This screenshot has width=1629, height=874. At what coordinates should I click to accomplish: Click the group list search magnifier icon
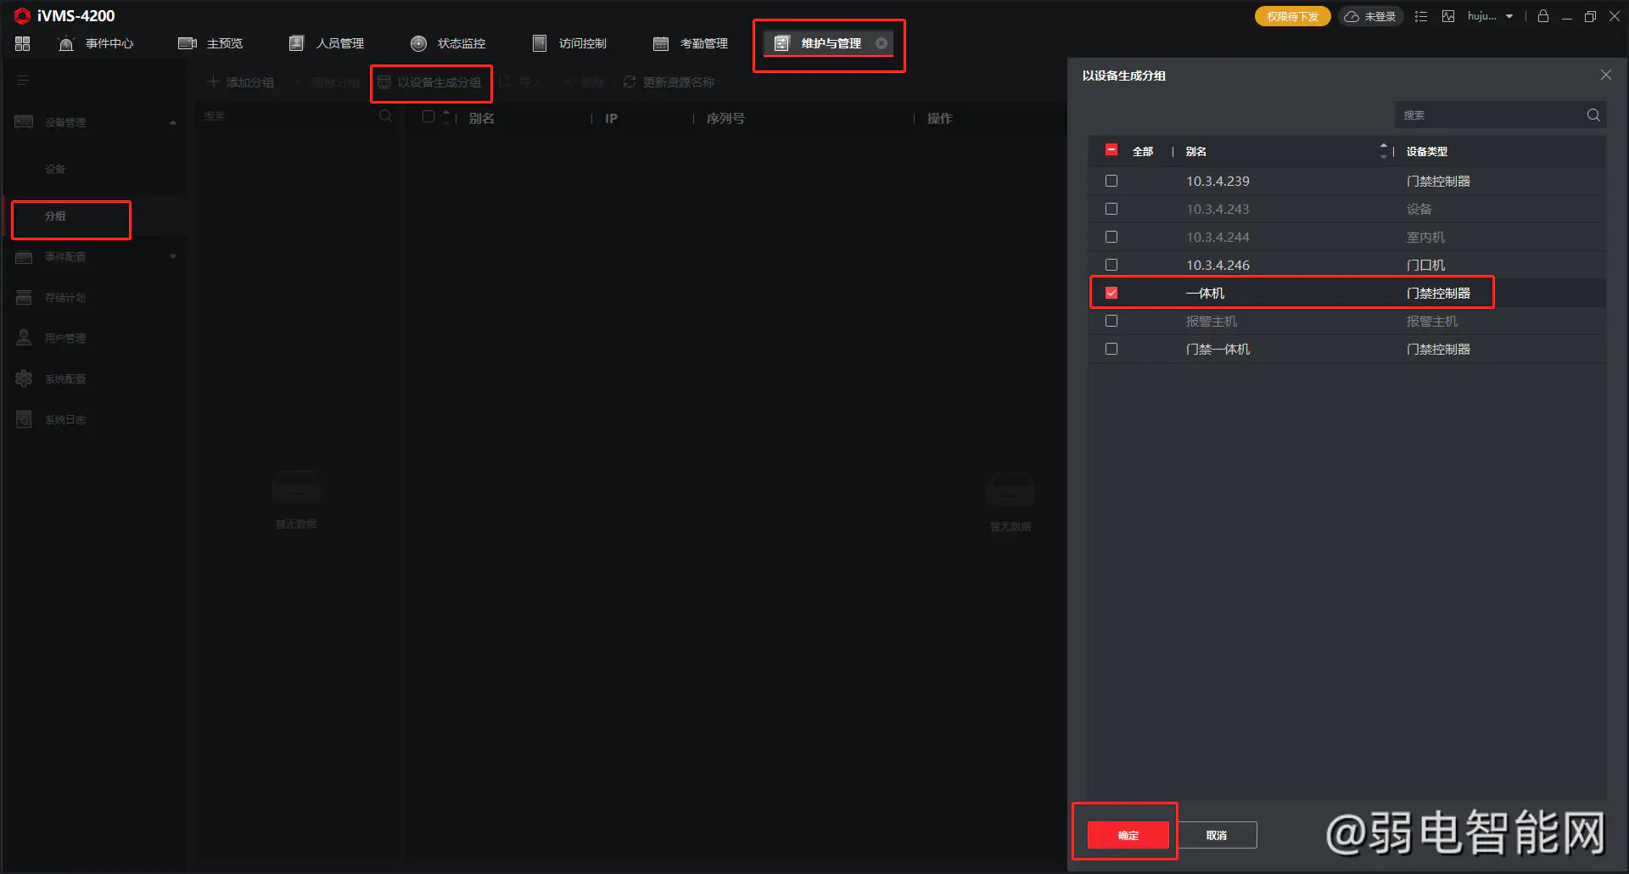coord(386,116)
